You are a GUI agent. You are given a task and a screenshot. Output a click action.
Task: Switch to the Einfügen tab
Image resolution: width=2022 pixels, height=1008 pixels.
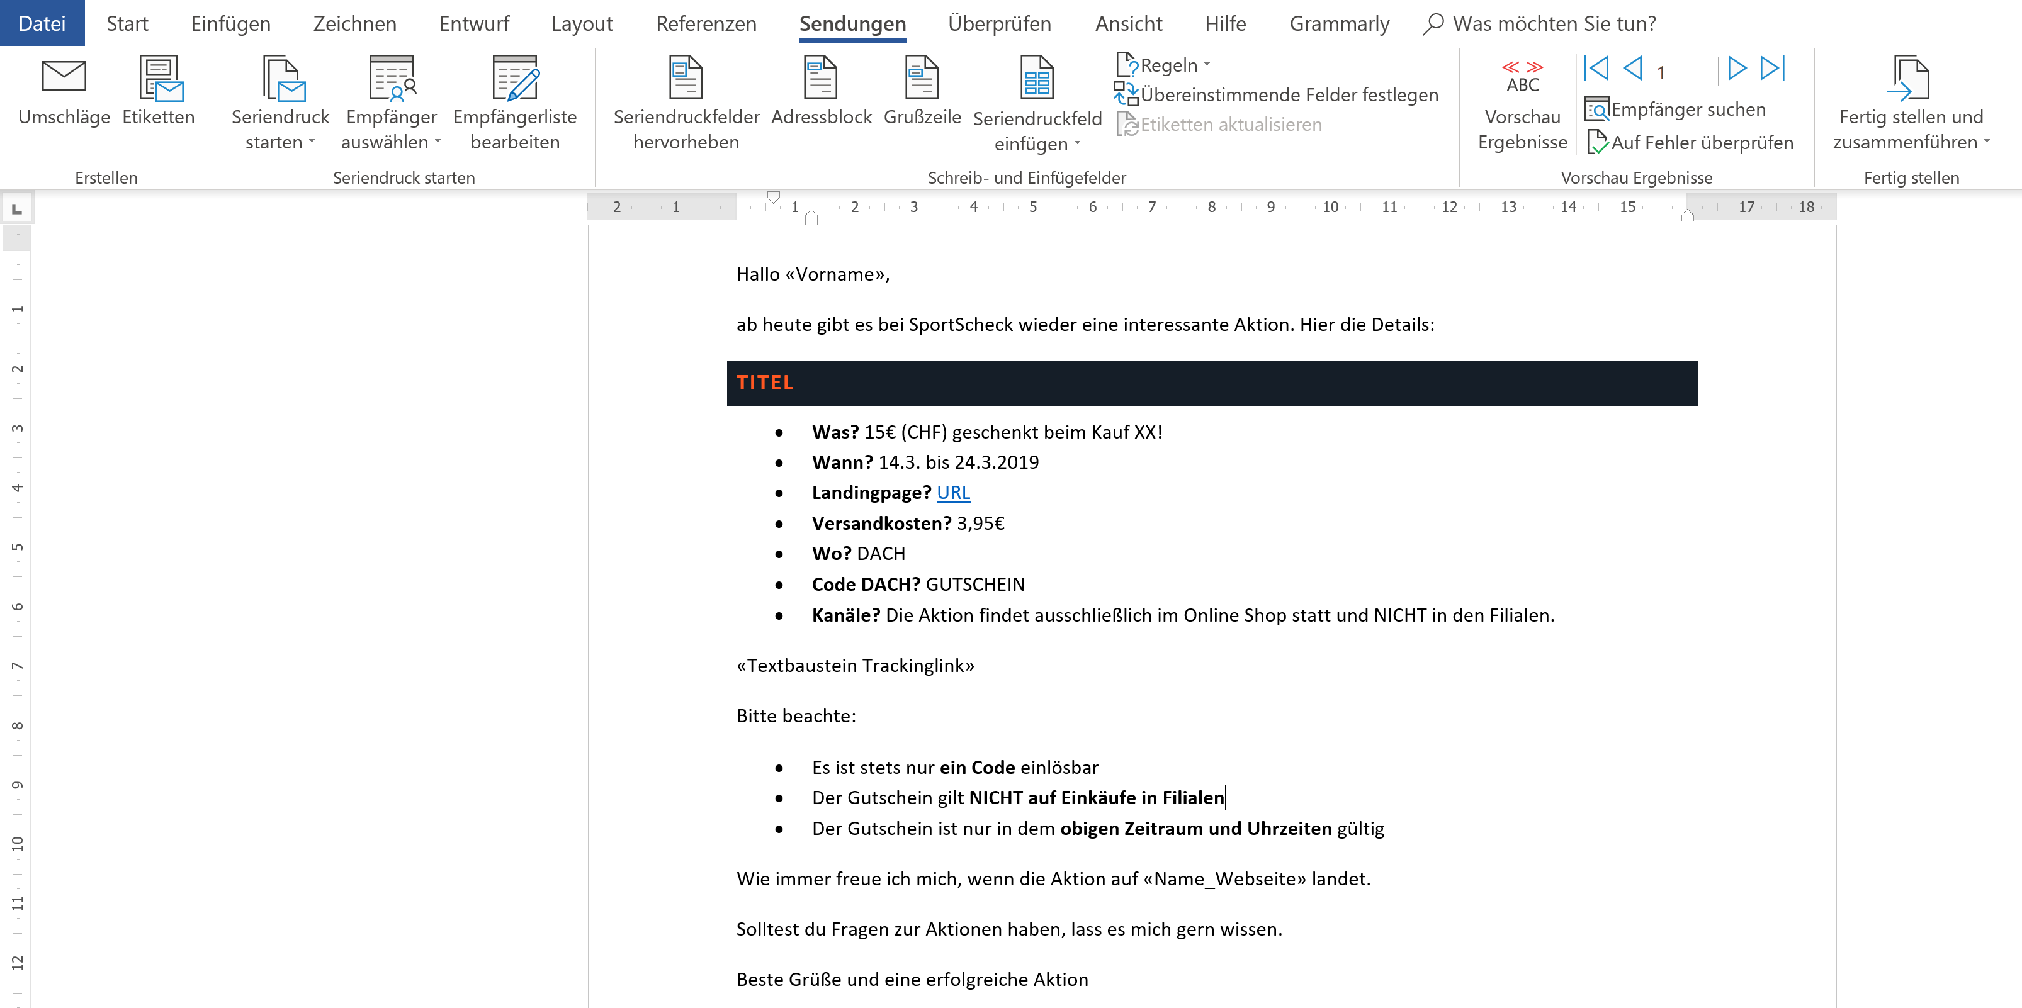click(231, 23)
